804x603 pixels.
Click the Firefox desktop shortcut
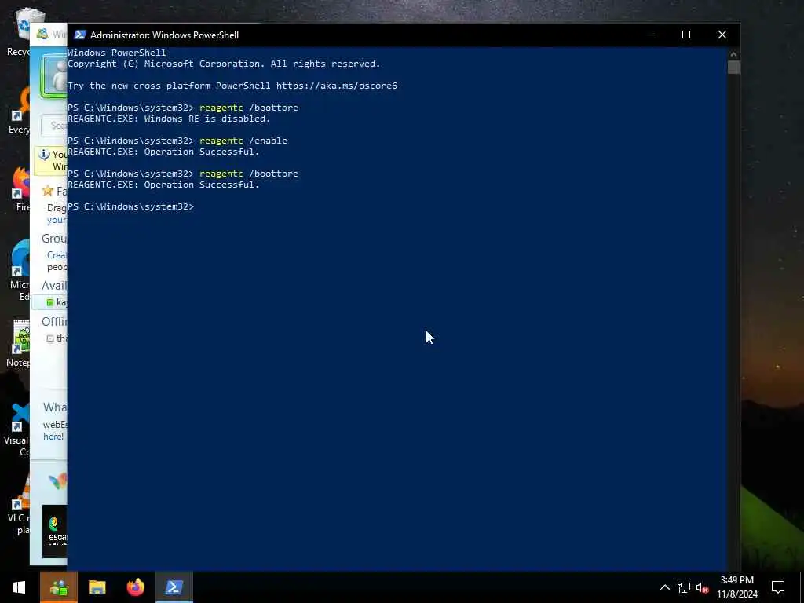[x=20, y=189]
